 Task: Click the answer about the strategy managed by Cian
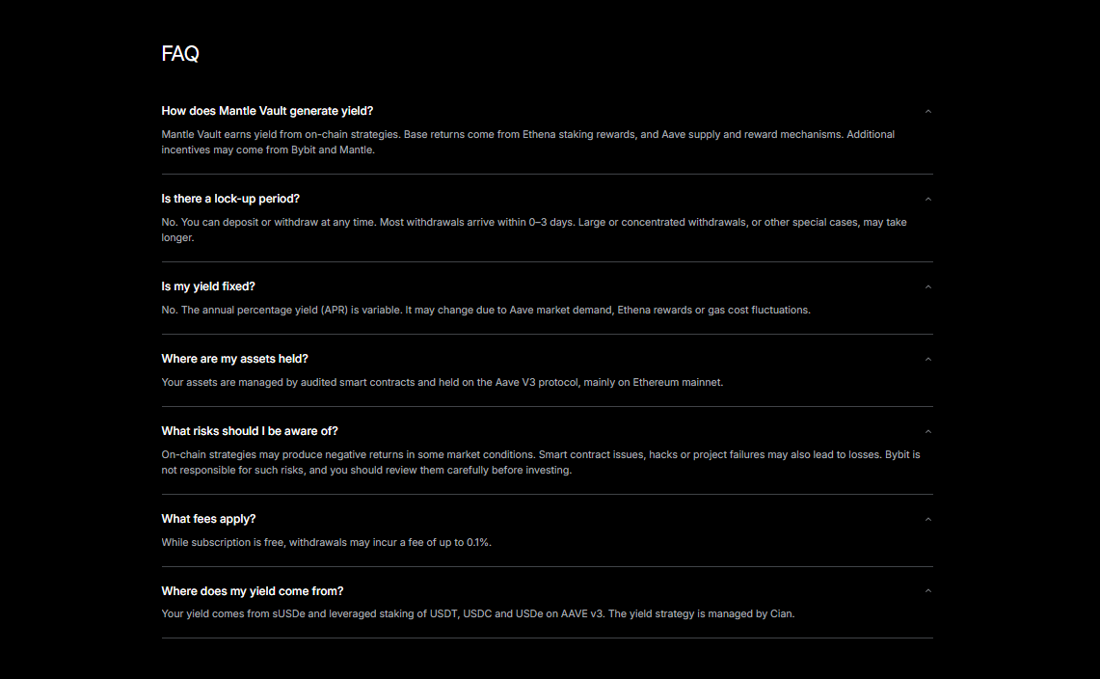478,613
